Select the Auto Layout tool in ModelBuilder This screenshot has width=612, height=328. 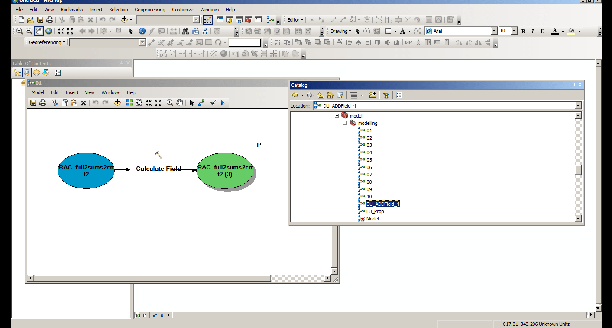tap(129, 102)
